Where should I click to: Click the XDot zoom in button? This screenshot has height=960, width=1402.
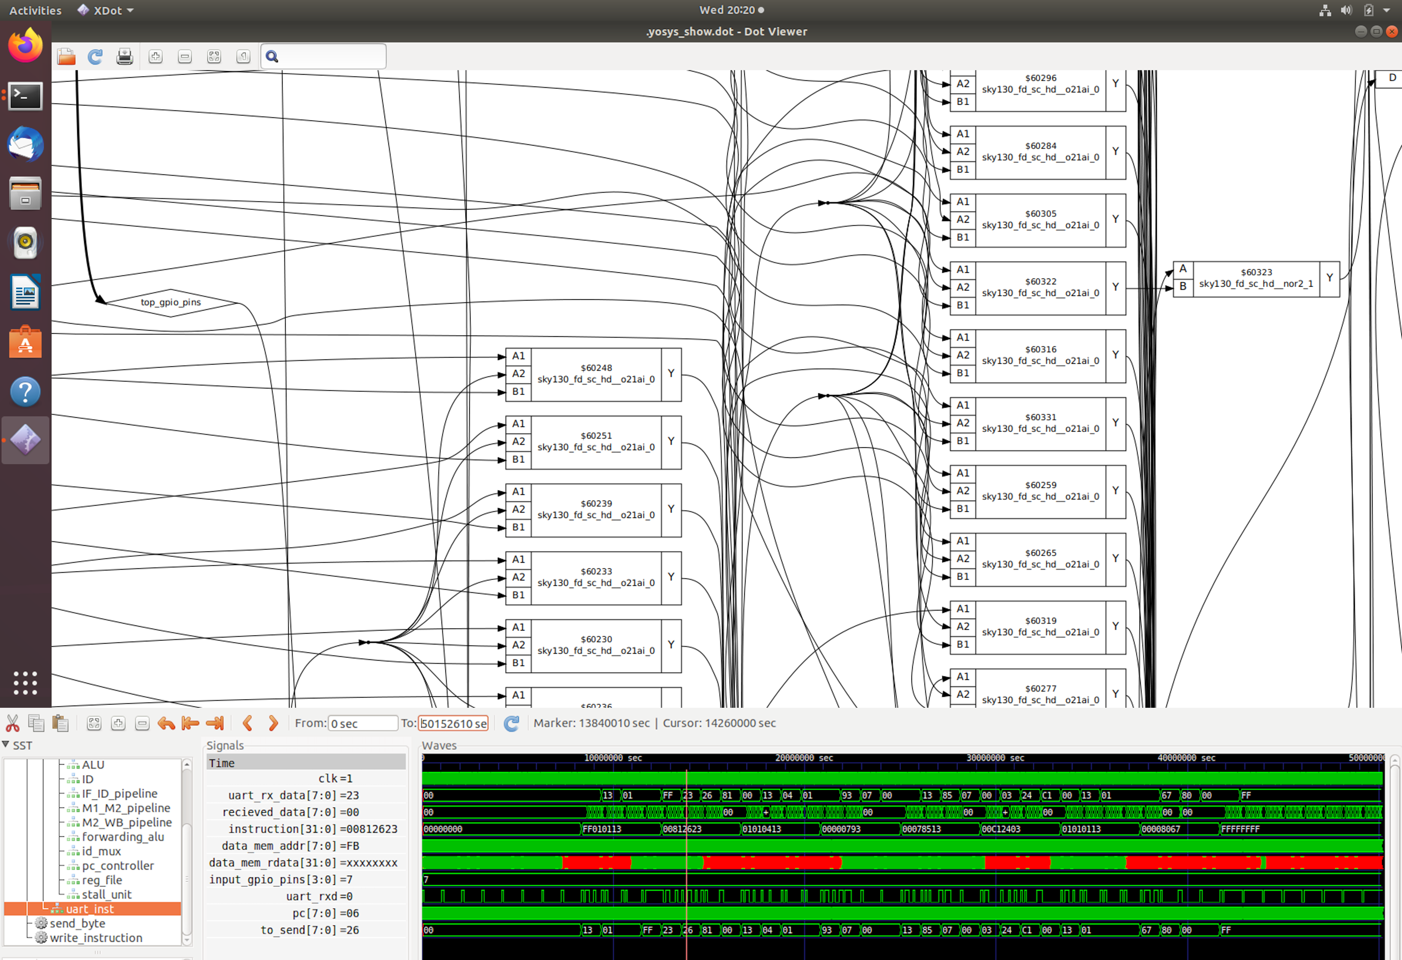coord(156,57)
